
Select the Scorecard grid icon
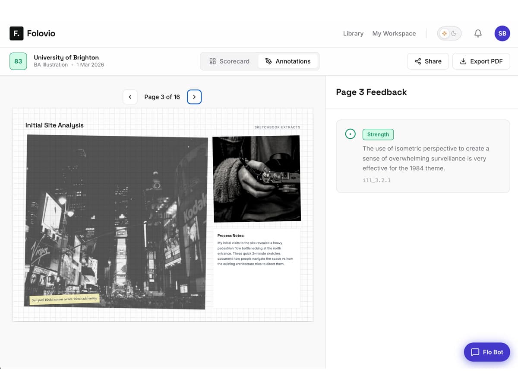[x=212, y=61]
